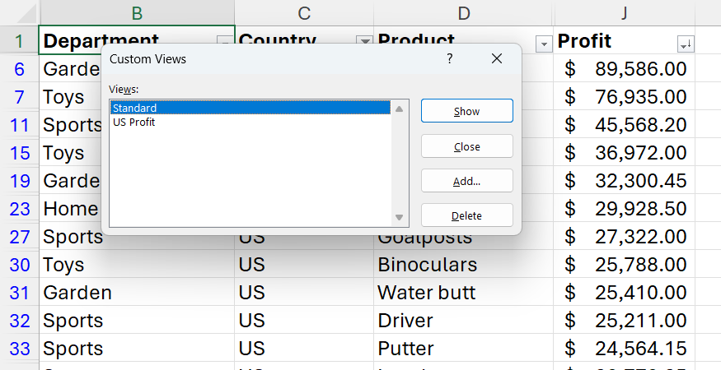The height and width of the screenshot is (370, 721).
Task: Click the Water butt product cell
Action: tap(463, 293)
